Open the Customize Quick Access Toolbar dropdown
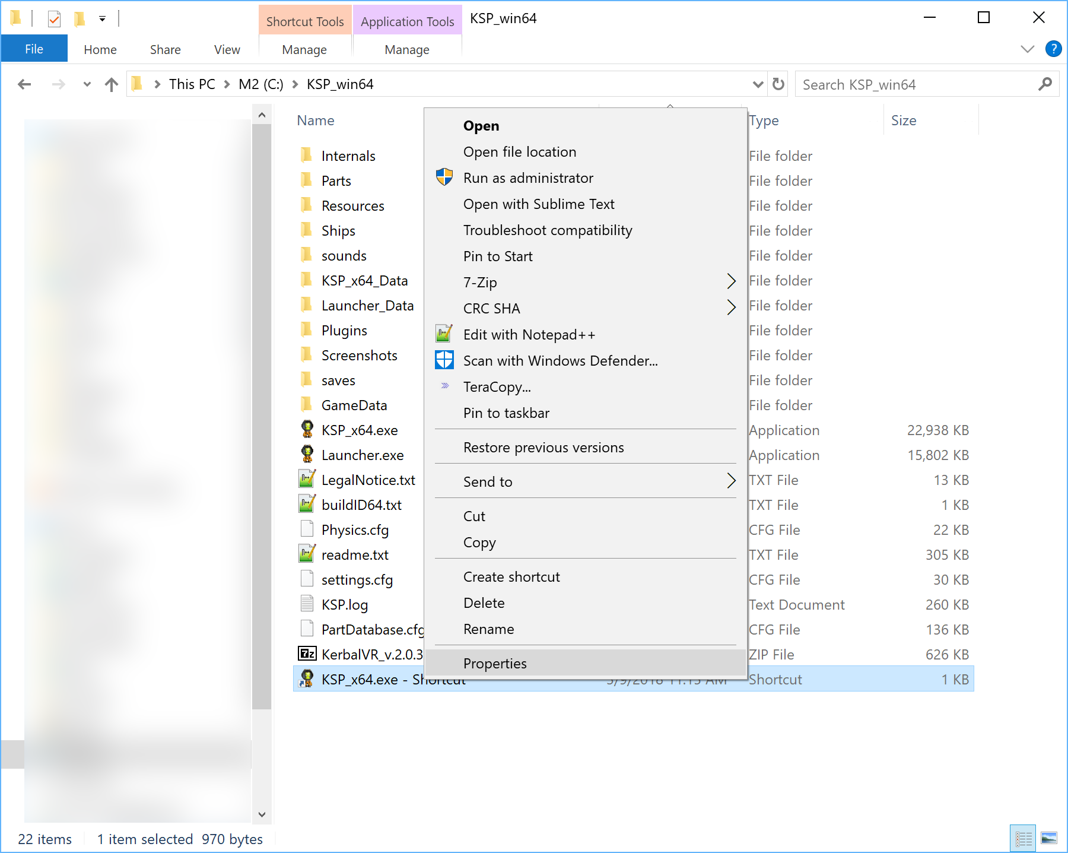This screenshot has height=853, width=1068. coord(102,19)
